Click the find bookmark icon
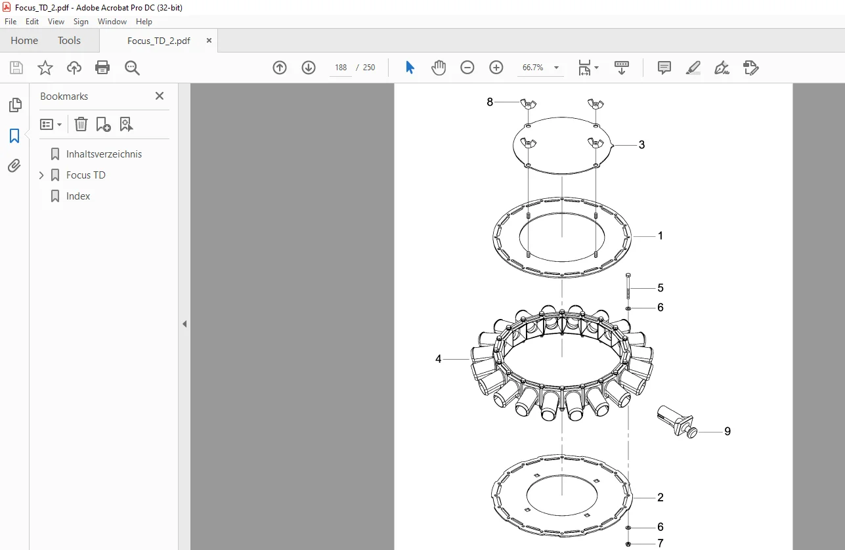This screenshot has width=845, height=550. [x=126, y=124]
